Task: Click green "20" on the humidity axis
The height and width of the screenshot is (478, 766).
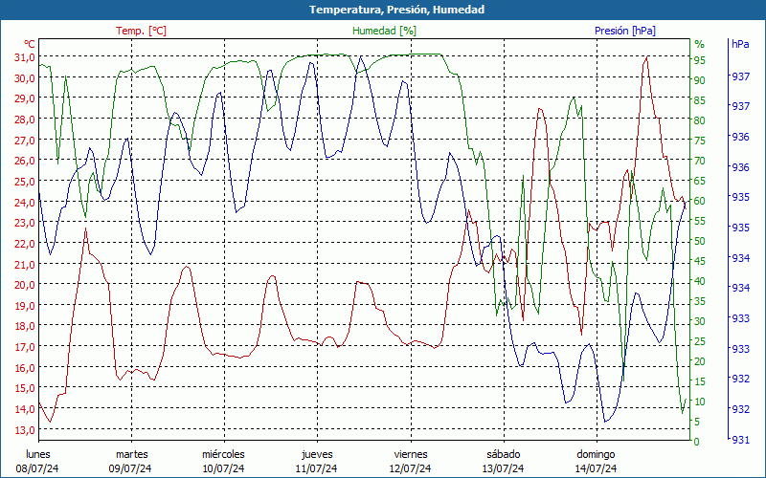Action: (700, 361)
